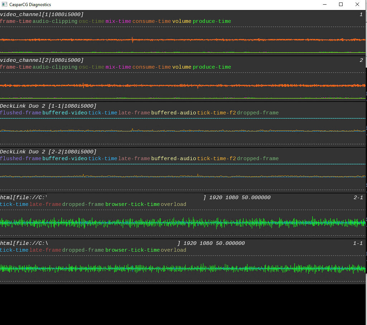Toggle produce-time on video channel 2
This screenshot has width=367, height=325.
tap(212, 67)
